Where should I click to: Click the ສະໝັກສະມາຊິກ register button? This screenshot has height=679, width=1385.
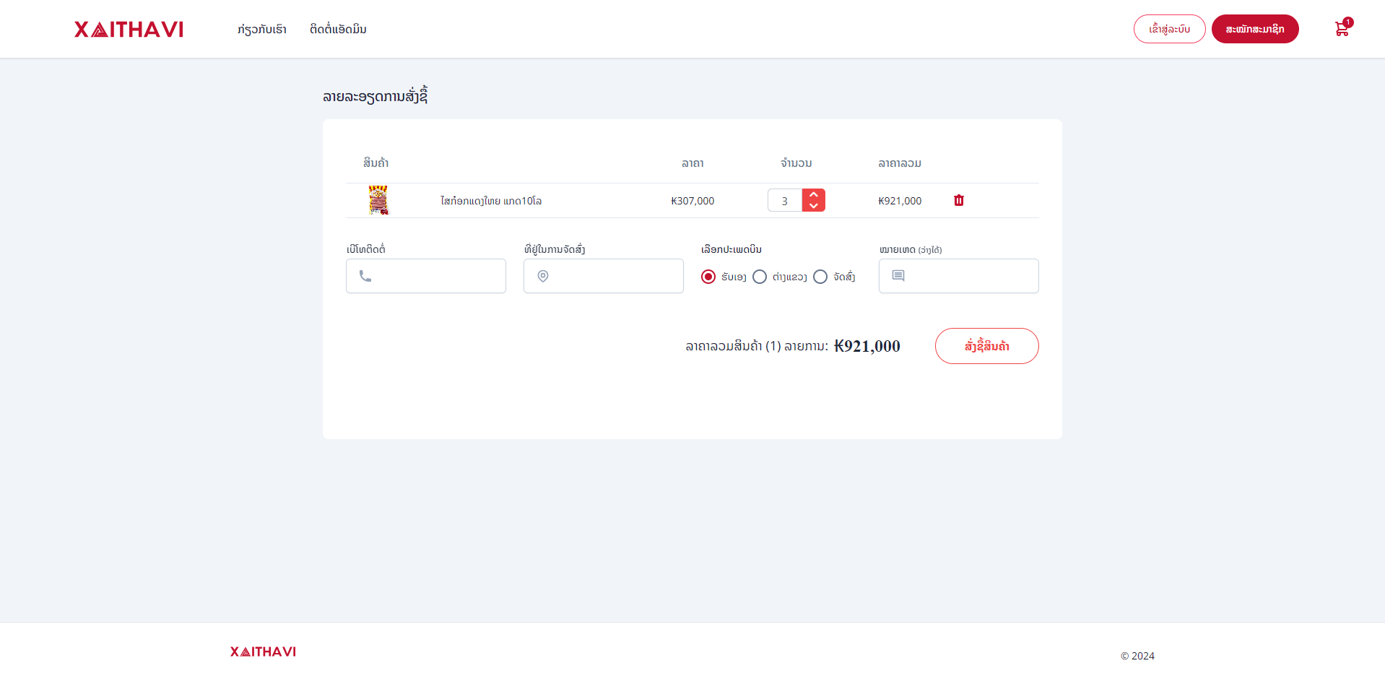pos(1254,29)
